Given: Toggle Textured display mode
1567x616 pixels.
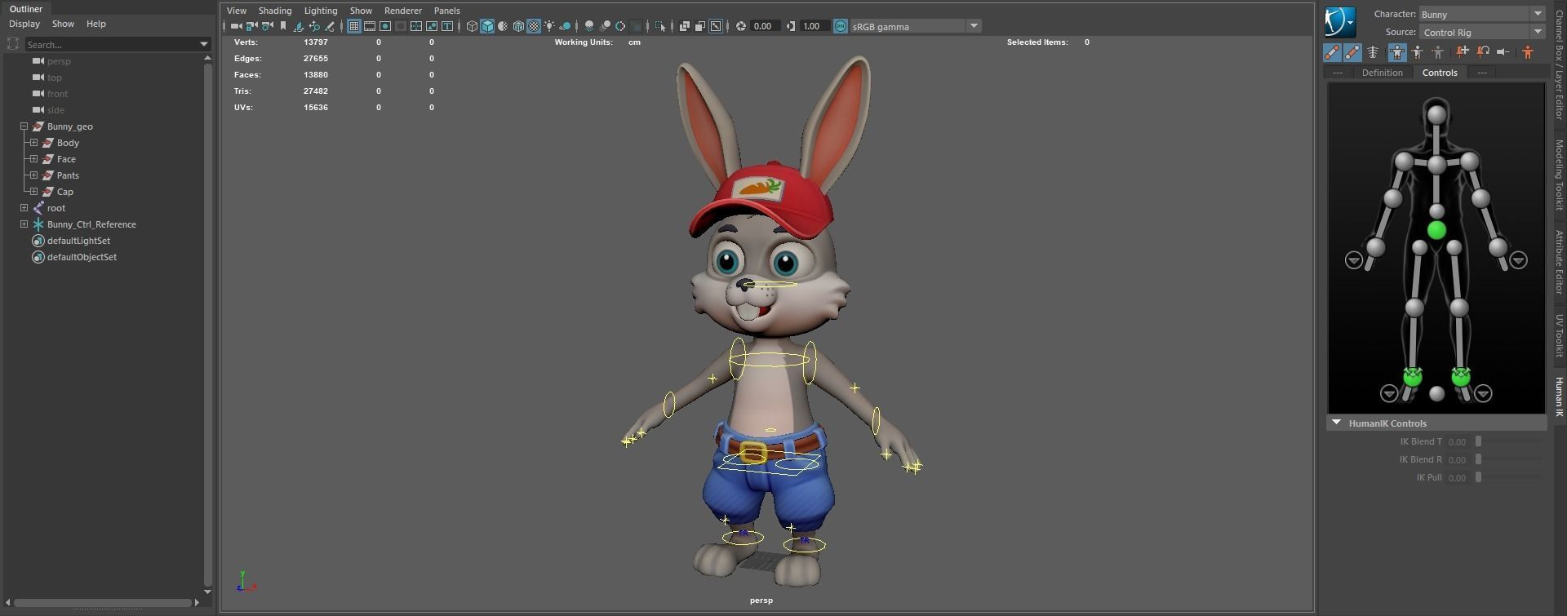Looking at the screenshot, I should (534, 26).
